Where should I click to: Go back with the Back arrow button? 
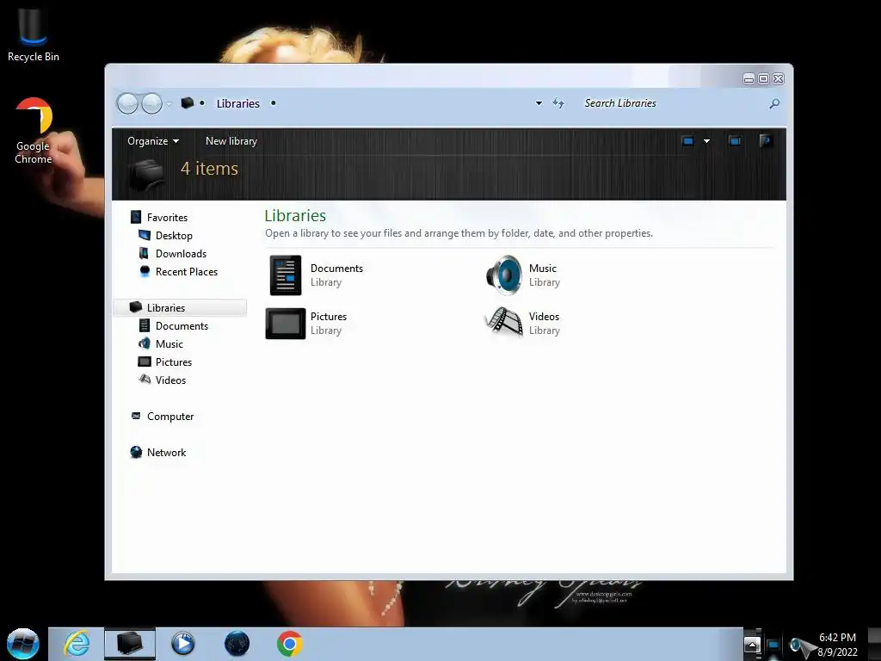click(x=127, y=103)
